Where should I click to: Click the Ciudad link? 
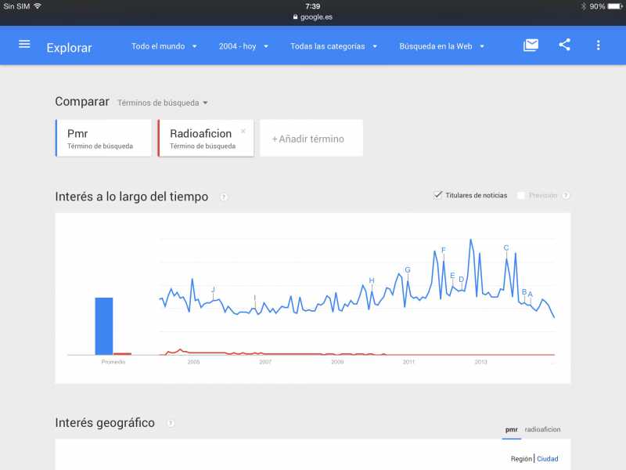pyautogui.click(x=547, y=459)
